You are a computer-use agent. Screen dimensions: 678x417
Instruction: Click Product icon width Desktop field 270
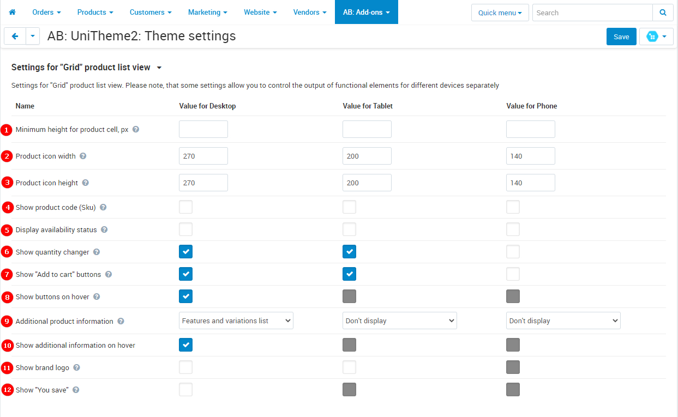point(203,156)
